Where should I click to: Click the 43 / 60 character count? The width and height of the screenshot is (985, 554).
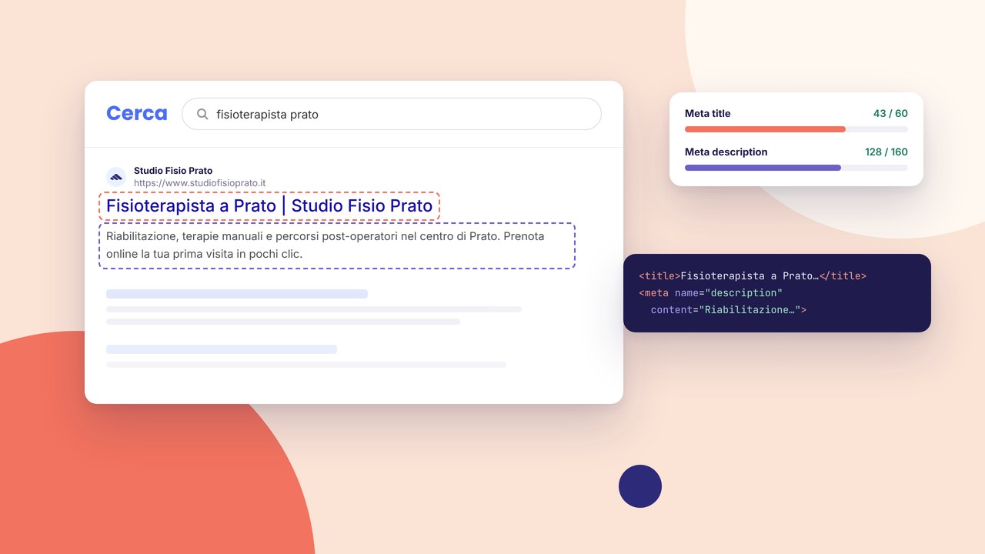click(x=890, y=113)
